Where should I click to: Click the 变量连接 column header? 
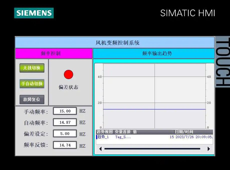tap(123, 132)
